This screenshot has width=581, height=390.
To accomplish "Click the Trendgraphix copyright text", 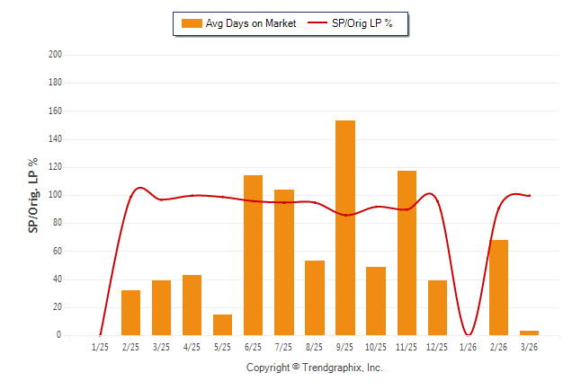I will [315, 368].
